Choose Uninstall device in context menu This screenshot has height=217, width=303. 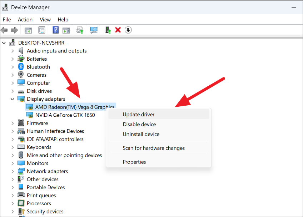tap(158, 134)
